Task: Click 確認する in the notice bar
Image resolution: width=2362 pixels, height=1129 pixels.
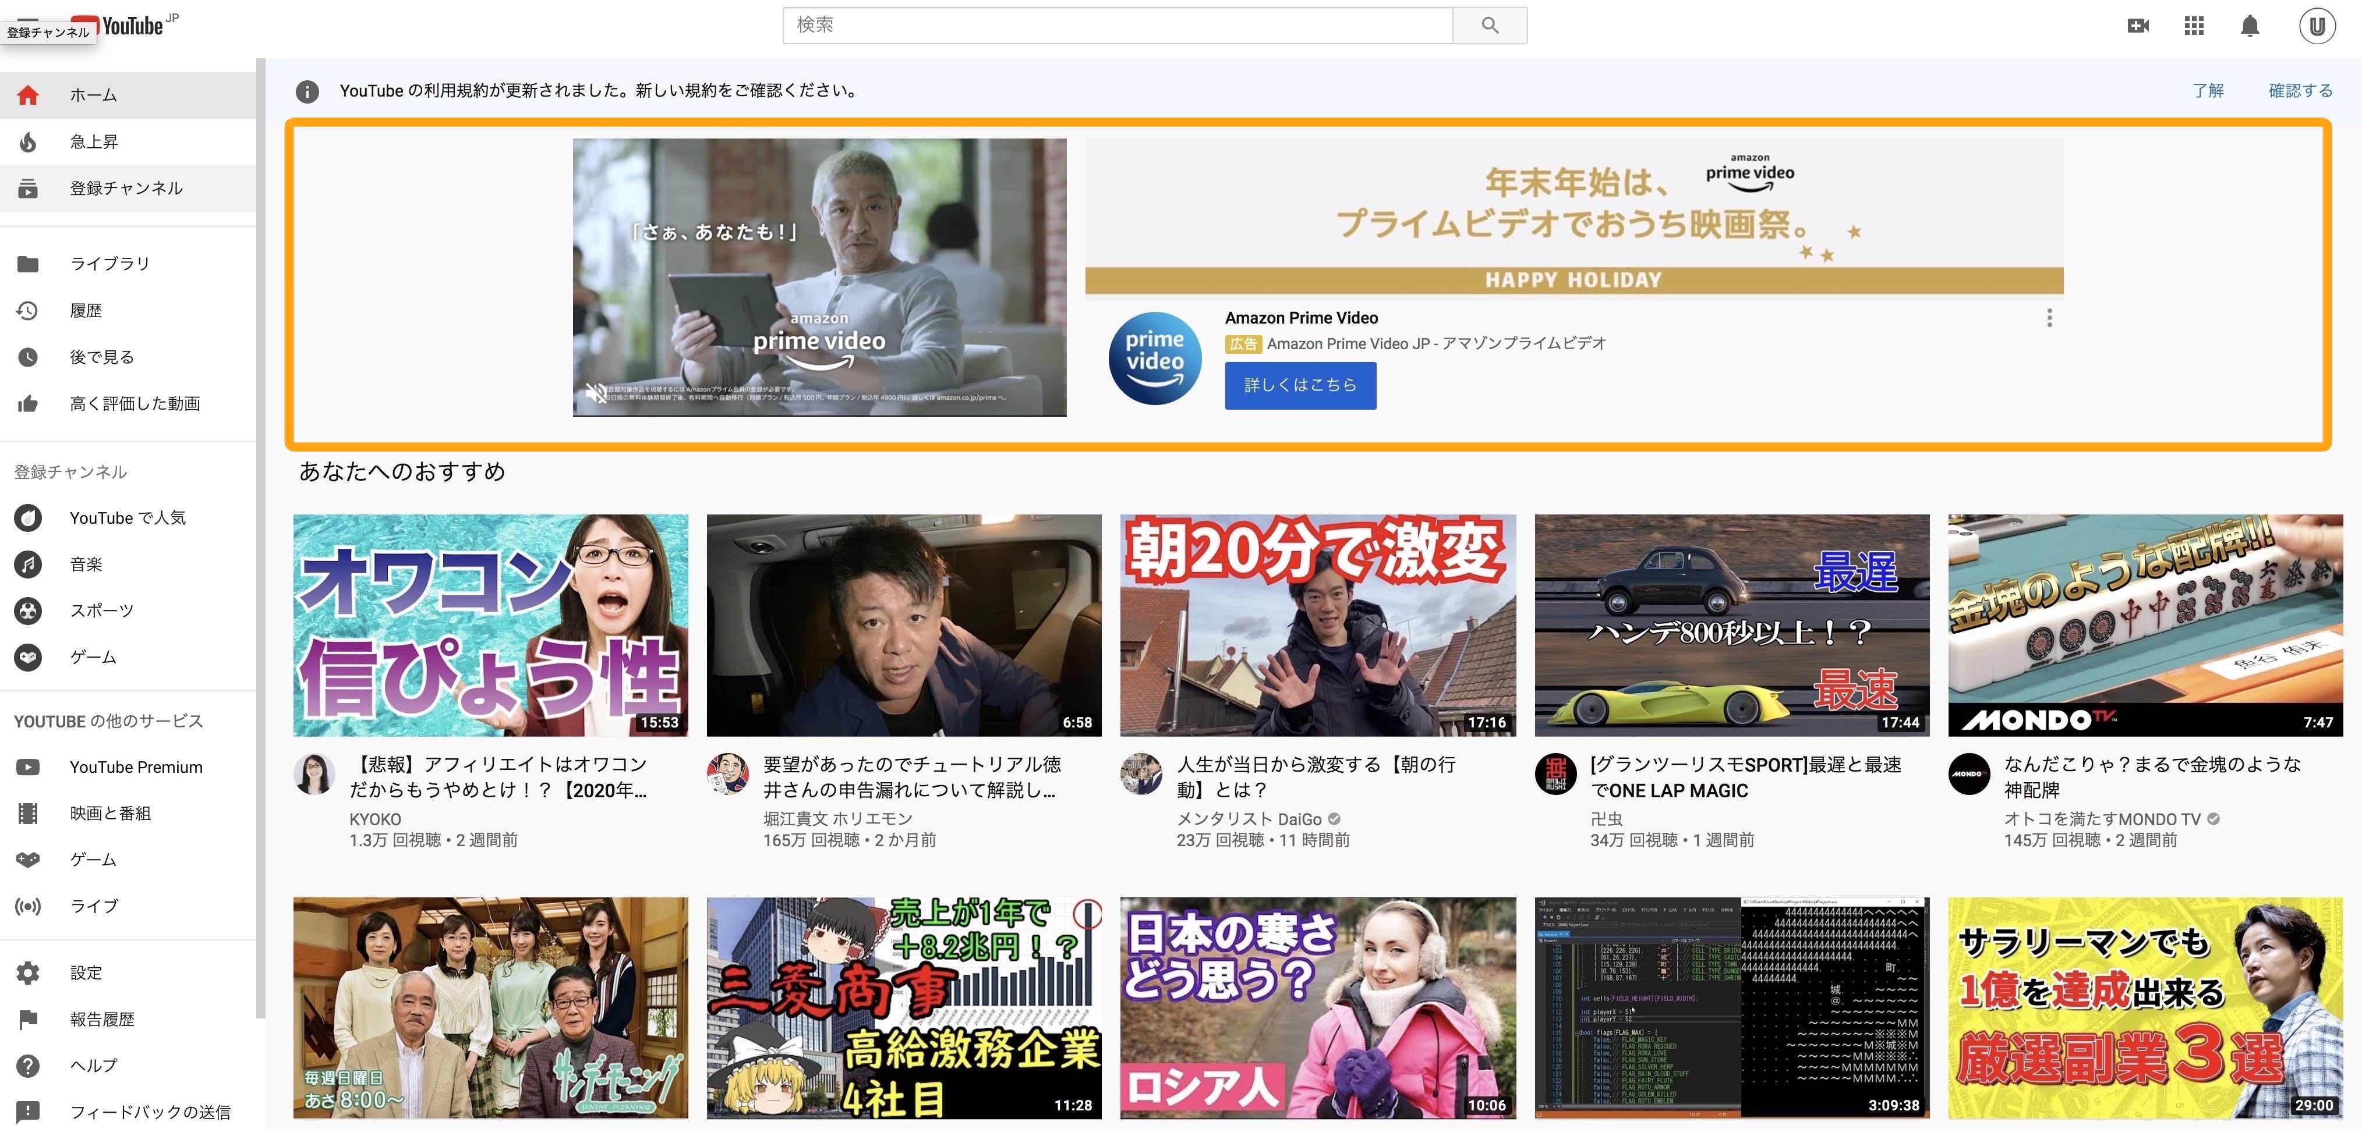Action: coord(2301,91)
